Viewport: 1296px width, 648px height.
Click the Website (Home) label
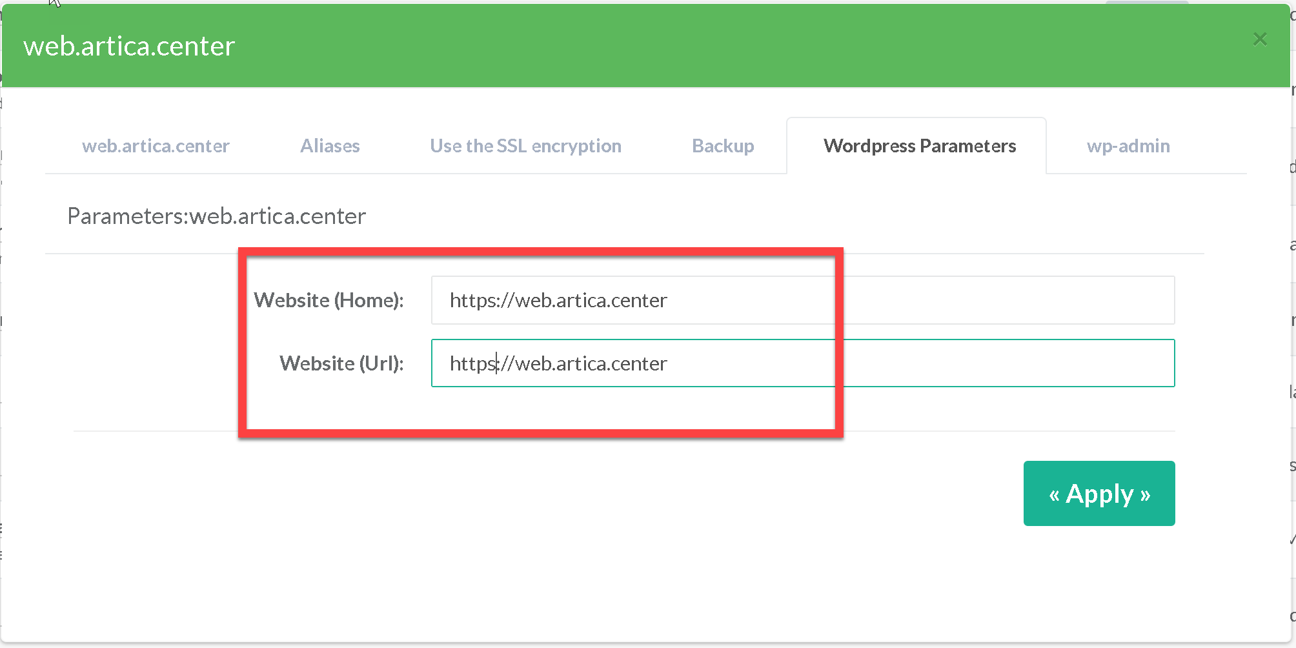click(x=329, y=300)
